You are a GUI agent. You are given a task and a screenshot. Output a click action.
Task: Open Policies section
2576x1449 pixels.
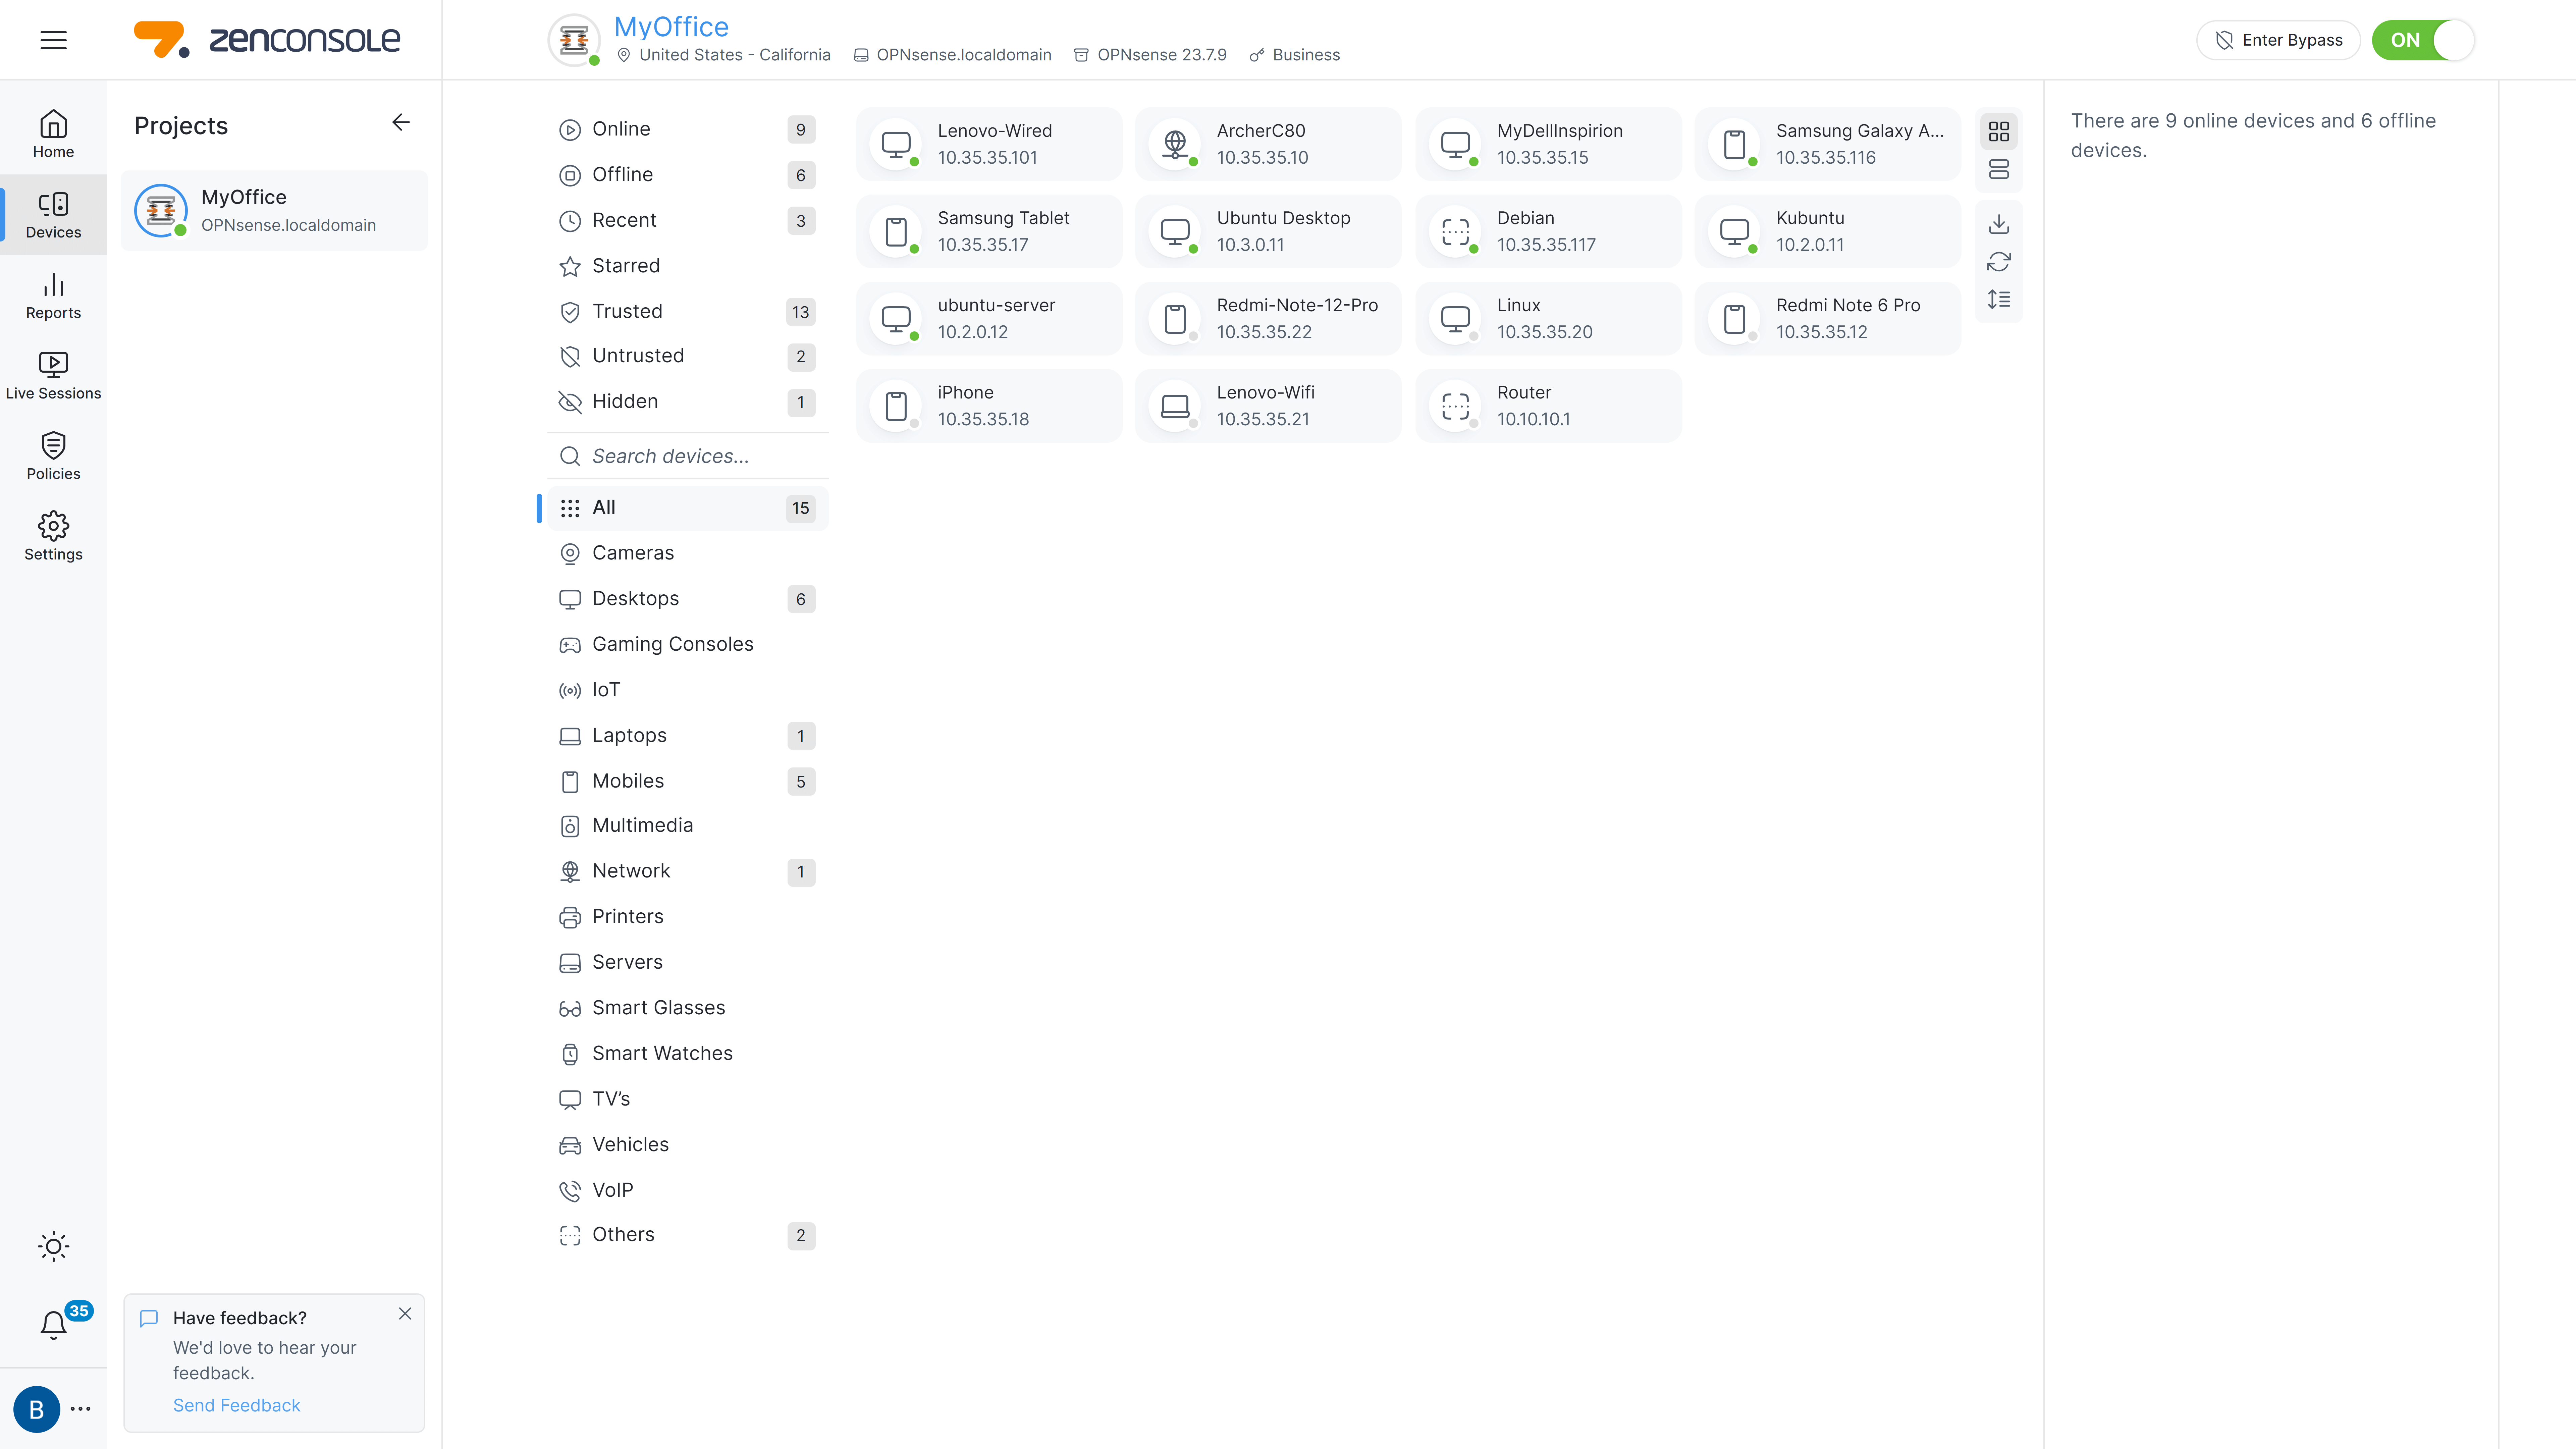click(53, 457)
